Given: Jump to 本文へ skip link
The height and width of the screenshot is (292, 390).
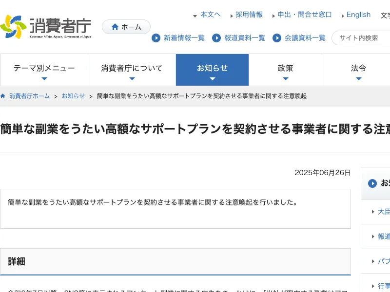Looking at the screenshot, I should 210,15.
